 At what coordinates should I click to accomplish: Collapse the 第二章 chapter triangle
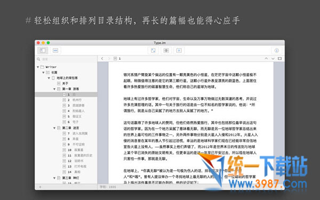[x=54, y=128]
